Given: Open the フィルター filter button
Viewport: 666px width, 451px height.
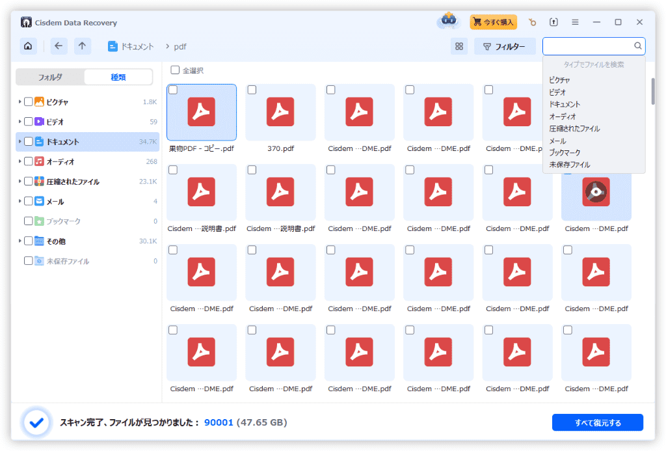Looking at the screenshot, I should 504,46.
